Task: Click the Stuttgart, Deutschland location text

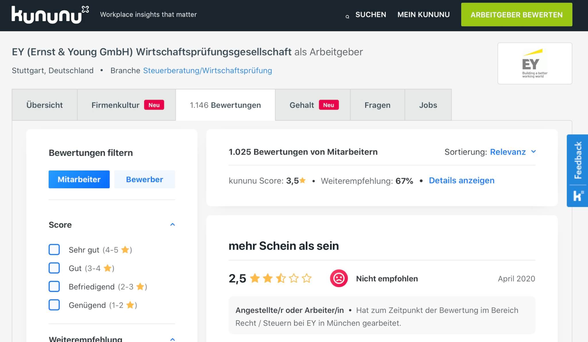Action: point(53,70)
